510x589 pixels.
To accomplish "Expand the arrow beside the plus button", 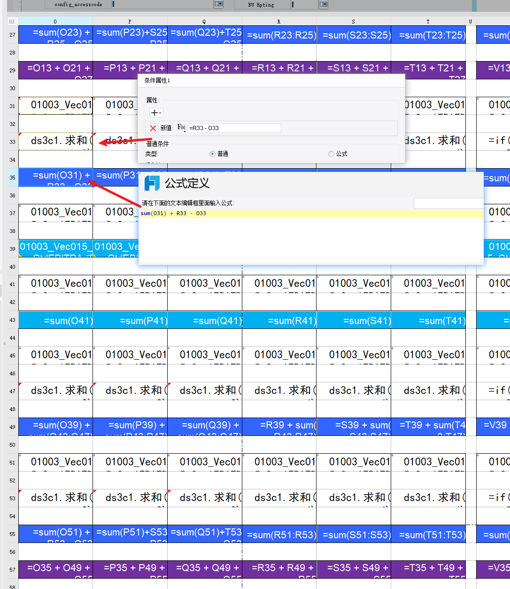I will pos(160,113).
